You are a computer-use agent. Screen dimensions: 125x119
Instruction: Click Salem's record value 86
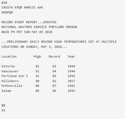54,91
